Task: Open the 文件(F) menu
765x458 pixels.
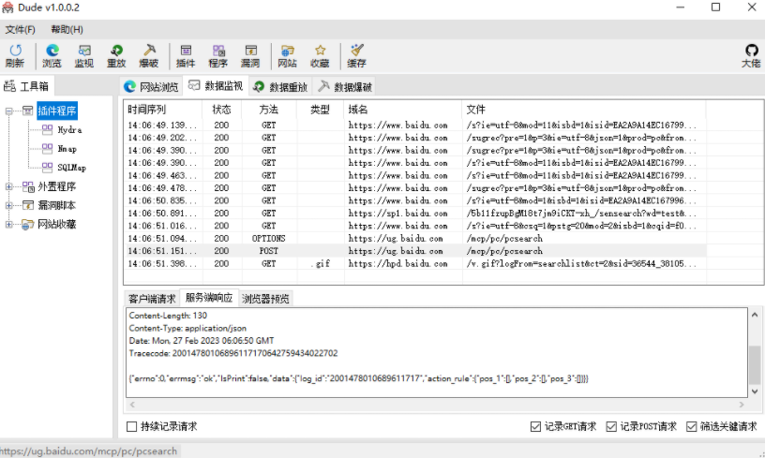Action: pyautogui.click(x=20, y=30)
